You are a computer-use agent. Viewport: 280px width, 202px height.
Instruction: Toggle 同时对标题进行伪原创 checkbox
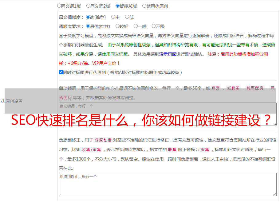pyautogui.click(x=61, y=72)
